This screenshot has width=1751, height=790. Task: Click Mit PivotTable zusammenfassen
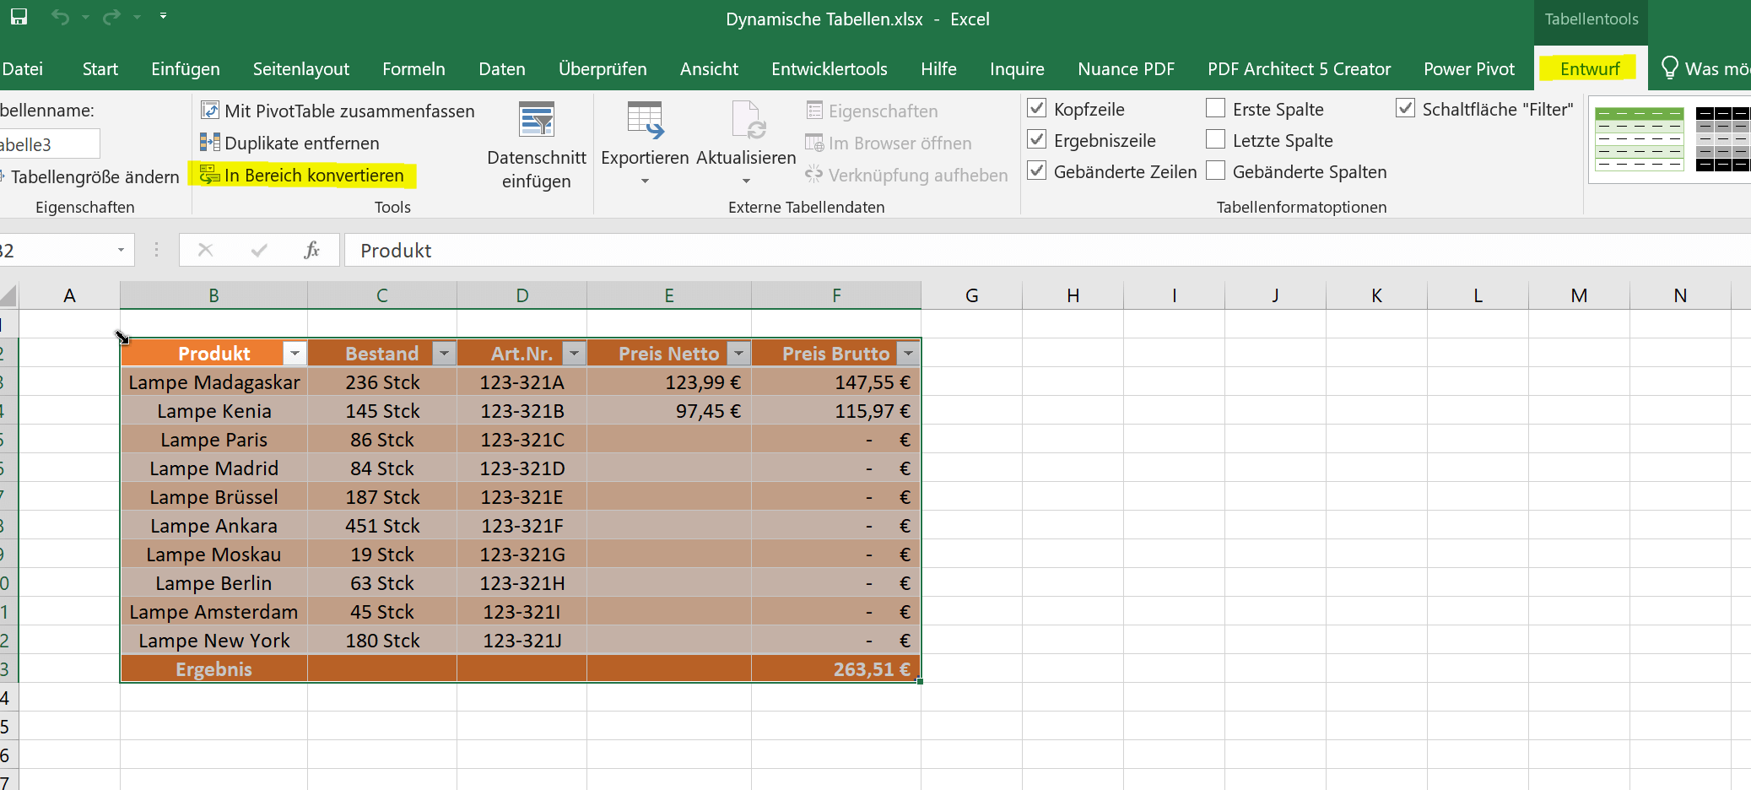click(338, 111)
